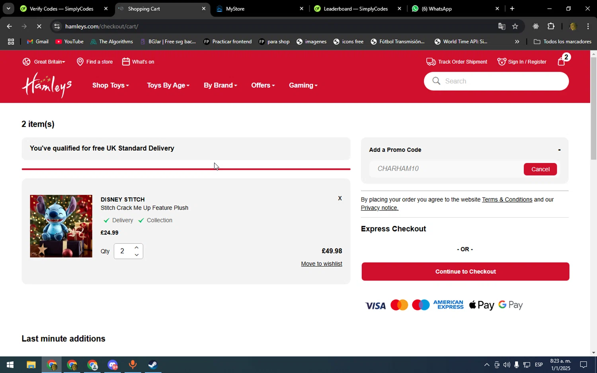Expand Great Britain country selector
The height and width of the screenshot is (373, 597).
click(44, 62)
